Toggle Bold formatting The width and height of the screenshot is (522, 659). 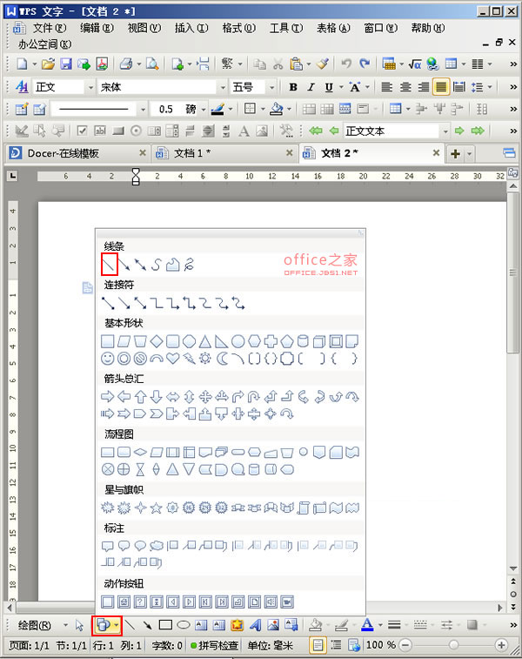point(293,87)
